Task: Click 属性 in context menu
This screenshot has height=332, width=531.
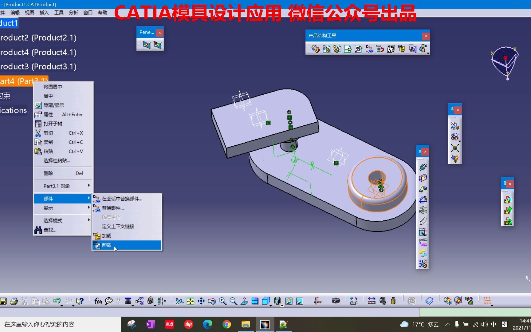Action: [63, 114]
